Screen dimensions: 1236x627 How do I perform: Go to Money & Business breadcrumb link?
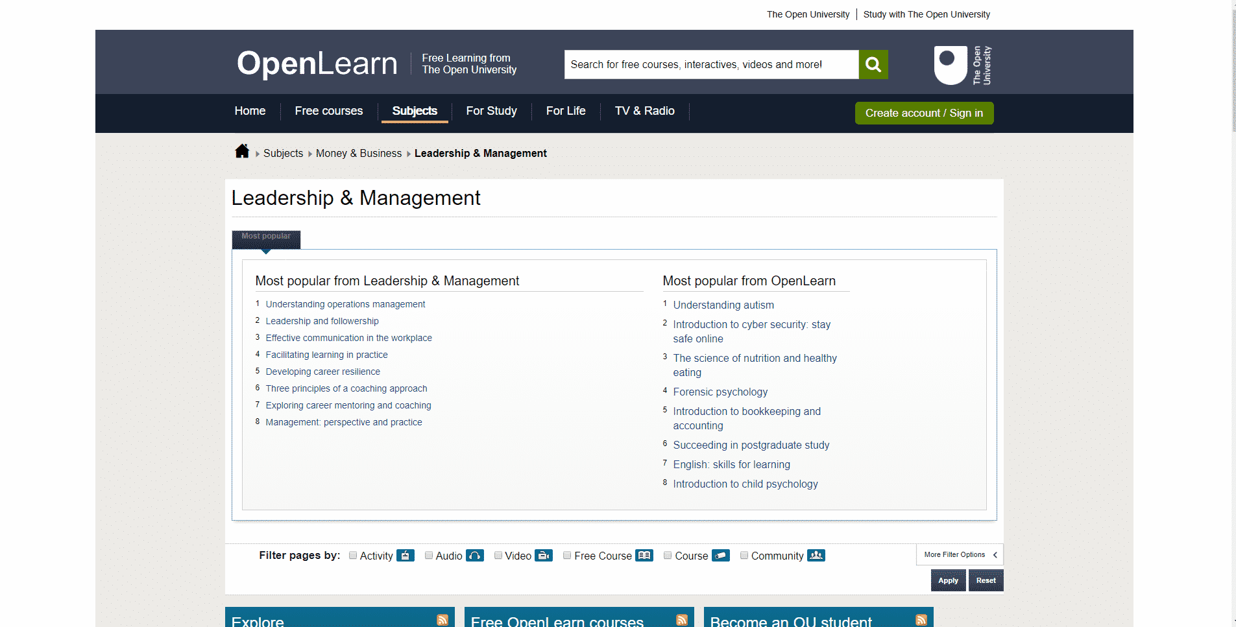[x=359, y=153]
